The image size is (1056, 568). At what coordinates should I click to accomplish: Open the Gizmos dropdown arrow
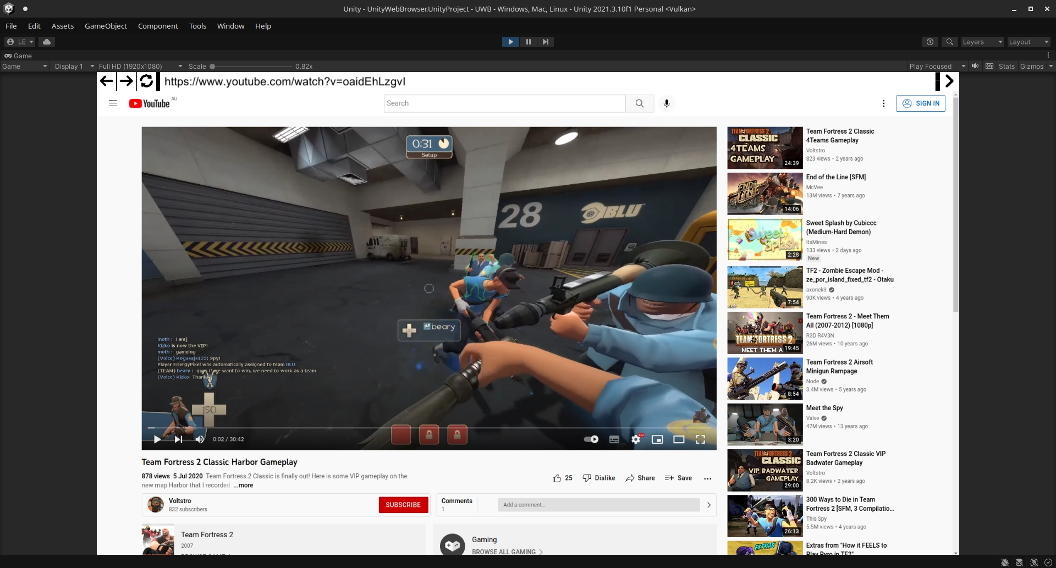(1050, 67)
